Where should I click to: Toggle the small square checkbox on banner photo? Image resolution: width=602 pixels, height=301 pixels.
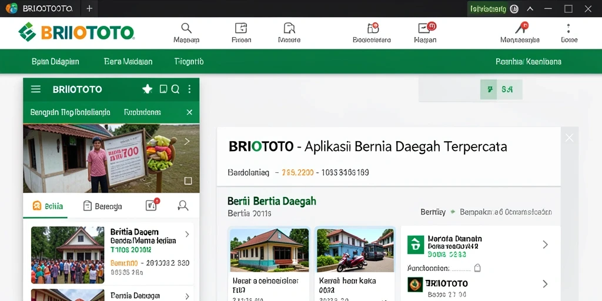(x=188, y=181)
